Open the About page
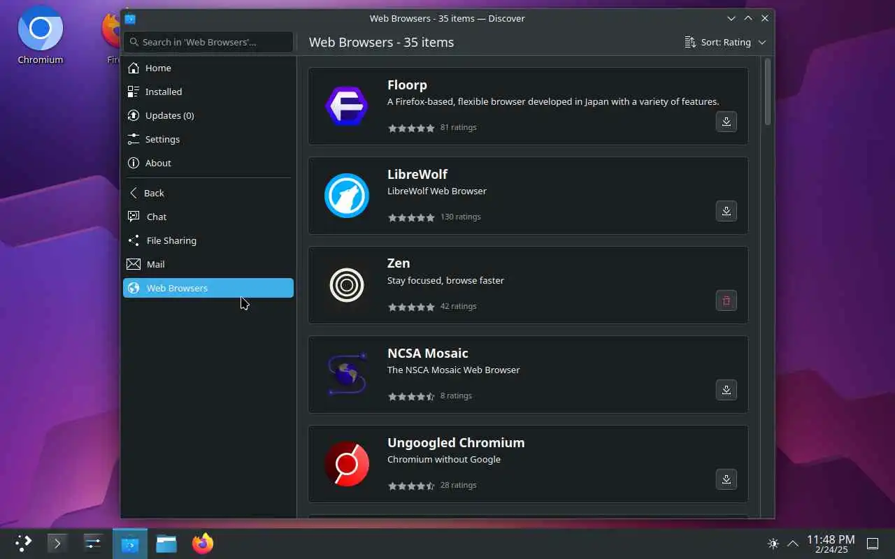Image resolution: width=895 pixels, height=559 pixels. (x=208, y=163)
